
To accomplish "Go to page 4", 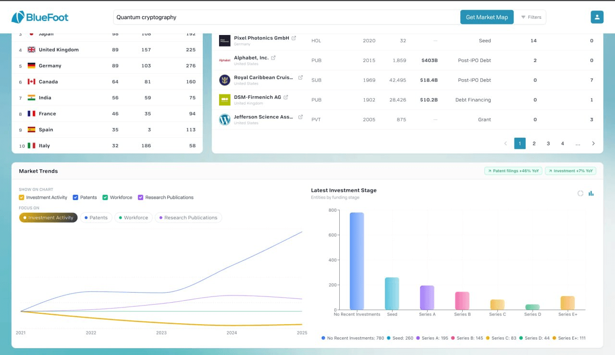I will [563, 143].
